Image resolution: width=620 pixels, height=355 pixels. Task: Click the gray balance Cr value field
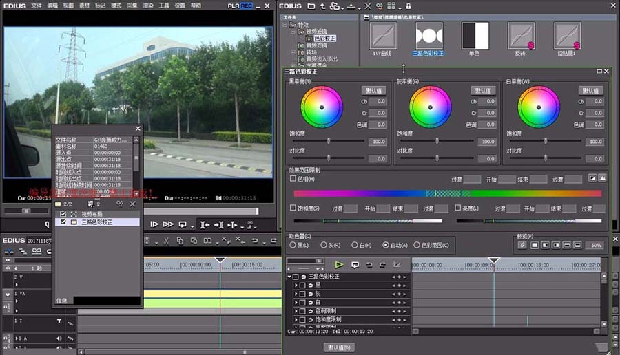pos(487,113)
